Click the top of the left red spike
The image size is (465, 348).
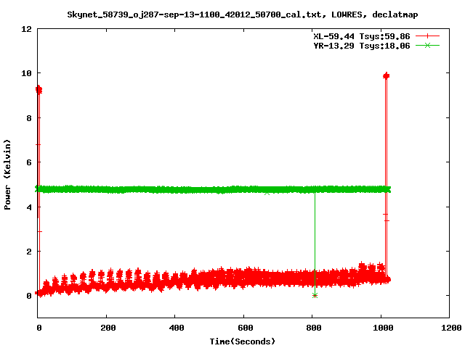(x=39, y=89)
